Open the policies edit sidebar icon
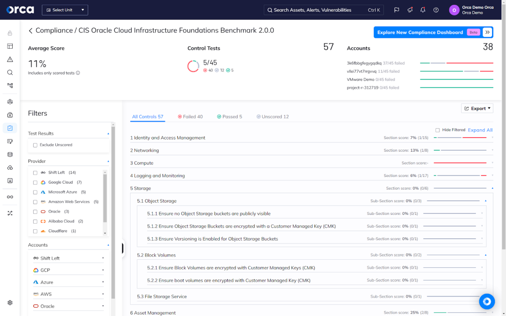Screen dimensions: 506x316 pyautogui.click(x=10, y=141)
